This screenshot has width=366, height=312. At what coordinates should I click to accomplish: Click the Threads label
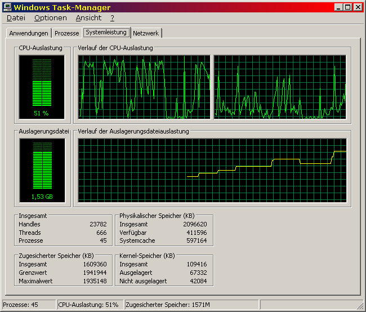coord(30,233)
